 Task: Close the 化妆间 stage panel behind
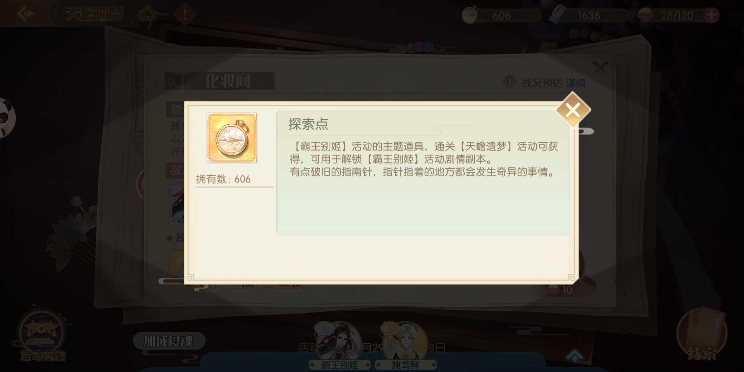(600, 68)
